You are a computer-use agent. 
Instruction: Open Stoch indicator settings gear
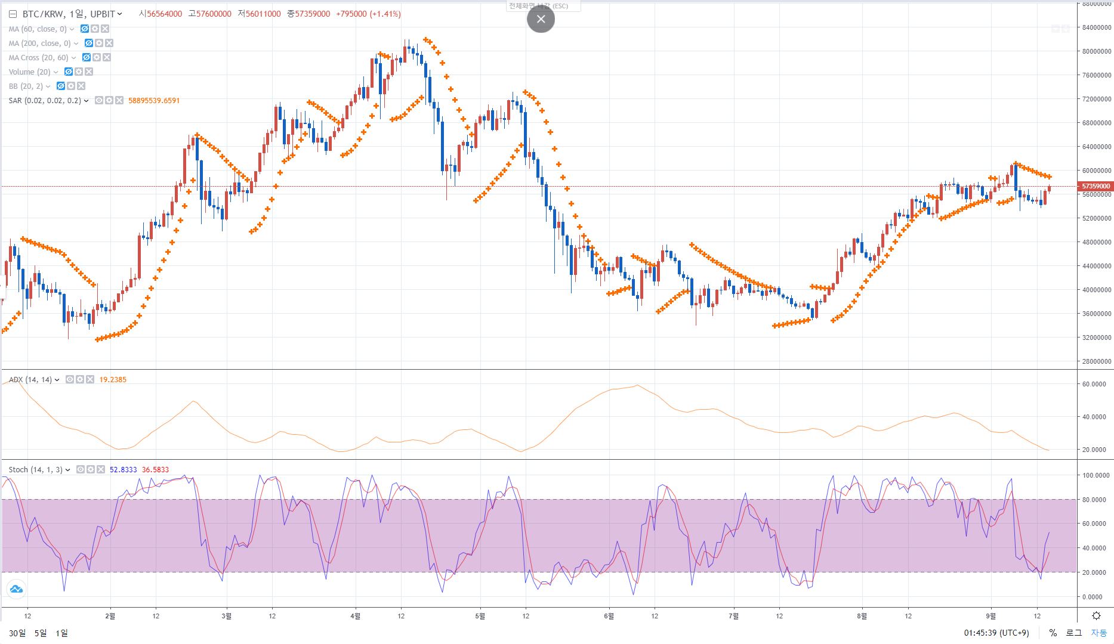click(91, 469)
